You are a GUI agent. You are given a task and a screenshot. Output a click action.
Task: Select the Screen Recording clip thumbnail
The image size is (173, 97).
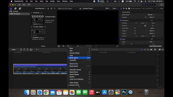point(38,33)
